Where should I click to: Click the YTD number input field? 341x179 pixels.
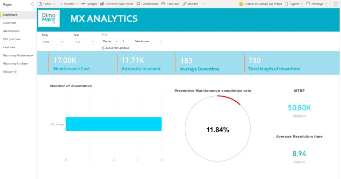(126, 41)
